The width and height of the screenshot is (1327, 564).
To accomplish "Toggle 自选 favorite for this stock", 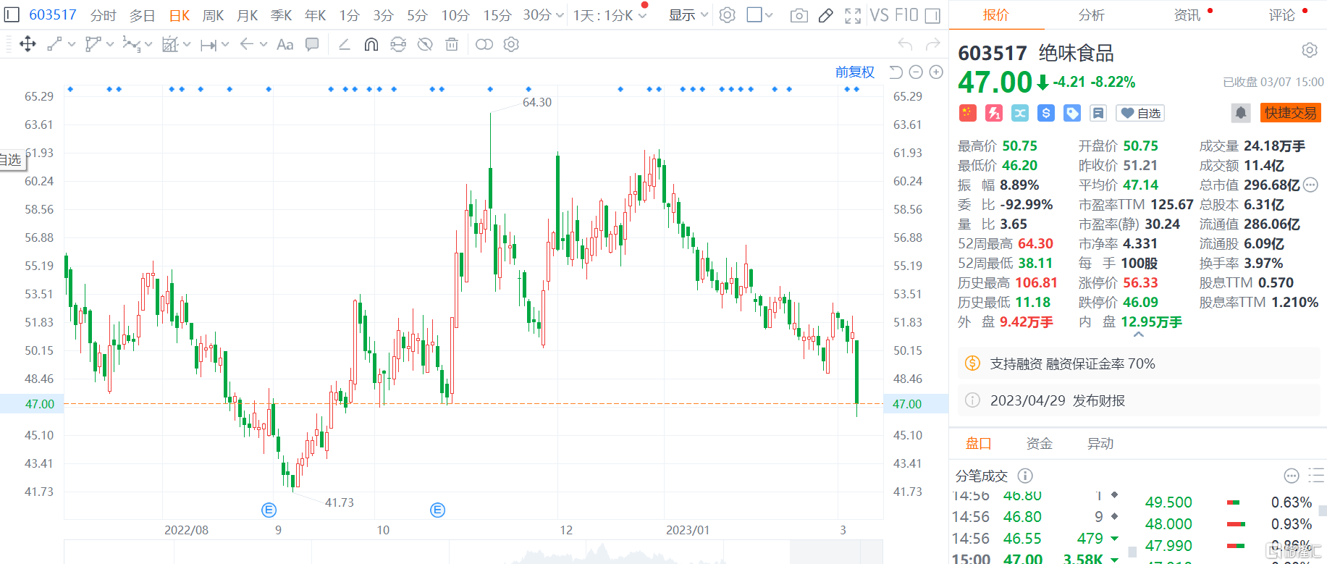I will click(1141, 113).
